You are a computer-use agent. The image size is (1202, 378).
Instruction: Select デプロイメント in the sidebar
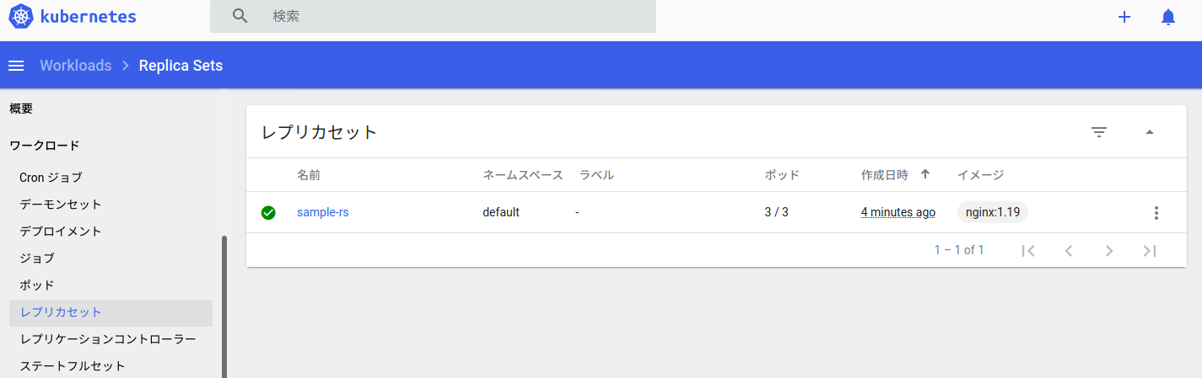pyautogui.click(x=61, y=231)
